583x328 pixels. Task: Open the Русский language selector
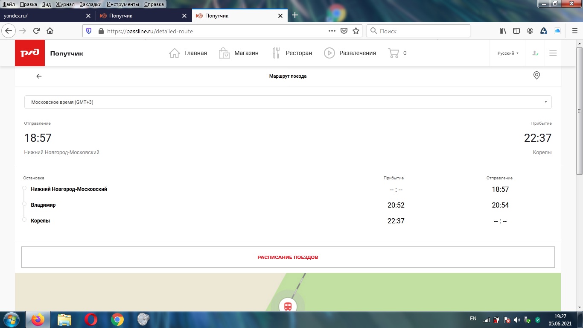click(508, 53)
